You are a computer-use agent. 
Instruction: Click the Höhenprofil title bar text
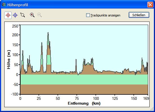pos(18,5)
